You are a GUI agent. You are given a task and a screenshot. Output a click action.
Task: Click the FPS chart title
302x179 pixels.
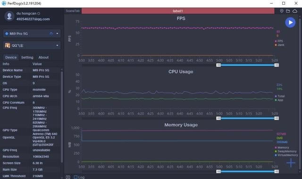181,18
